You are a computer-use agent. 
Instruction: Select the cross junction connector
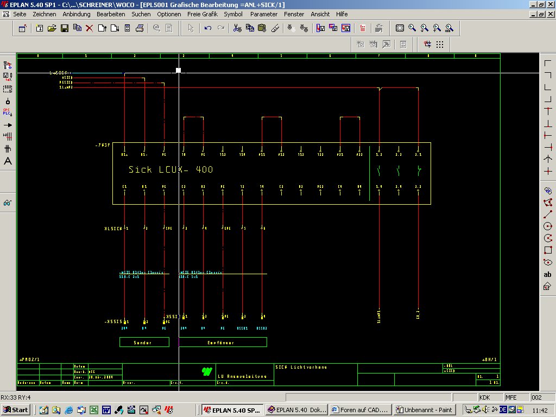pos(547,172)
